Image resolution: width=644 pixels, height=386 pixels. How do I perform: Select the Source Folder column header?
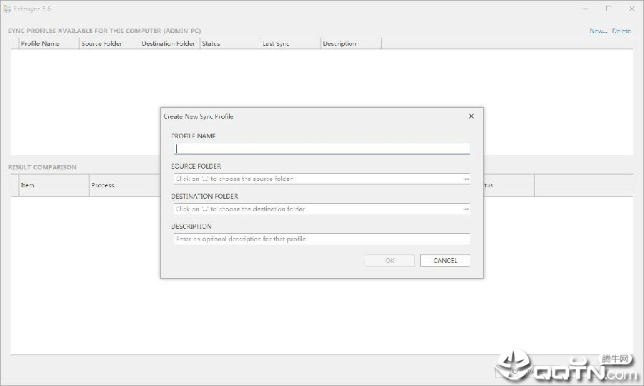tap(109, 44)
